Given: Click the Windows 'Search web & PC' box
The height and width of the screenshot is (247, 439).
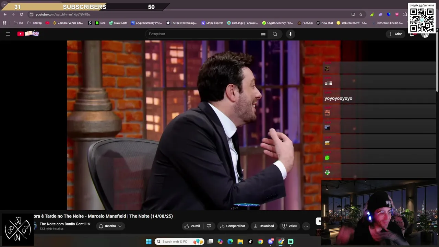Looking at the screenshot, I should point(179,242).
